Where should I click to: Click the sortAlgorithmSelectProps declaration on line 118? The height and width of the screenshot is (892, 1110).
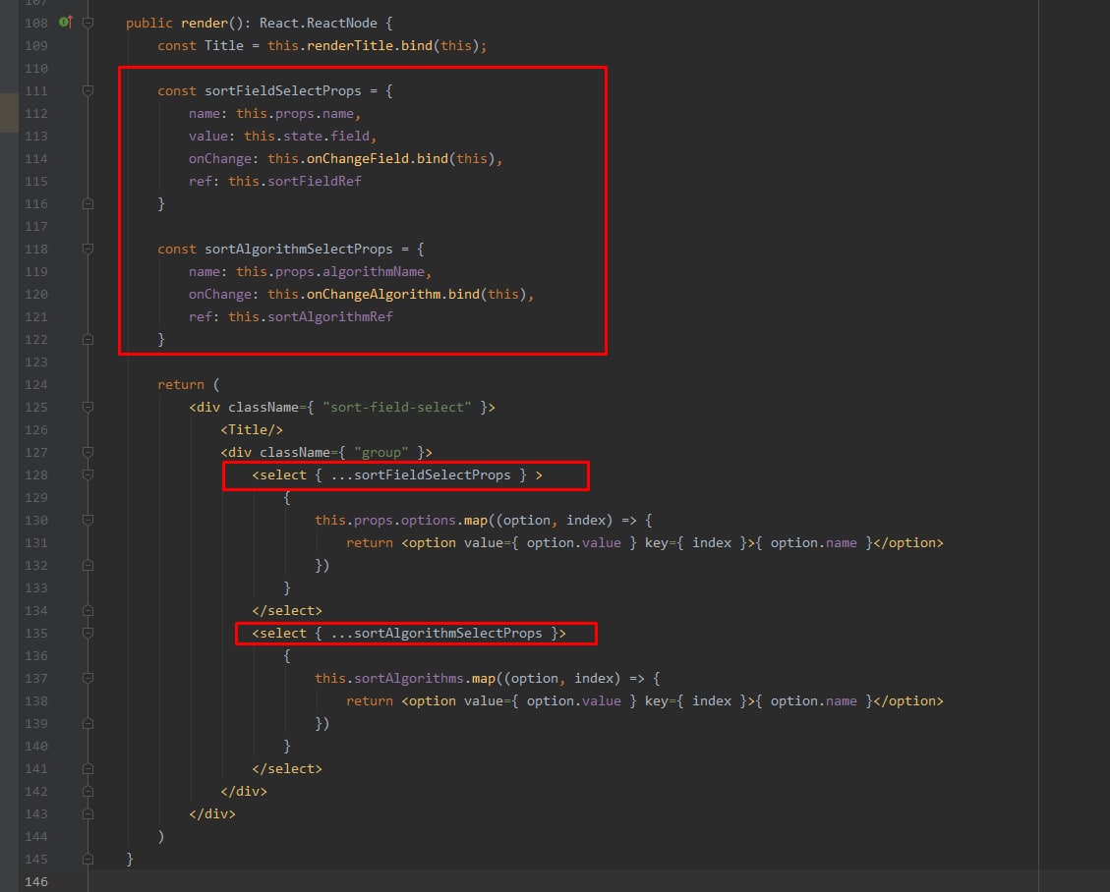[298, 250]
